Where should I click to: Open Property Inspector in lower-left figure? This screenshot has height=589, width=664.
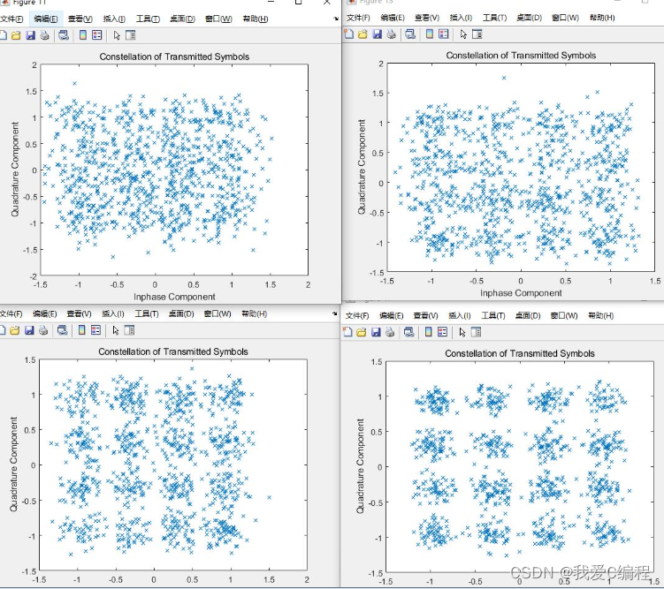pos(130,330)
